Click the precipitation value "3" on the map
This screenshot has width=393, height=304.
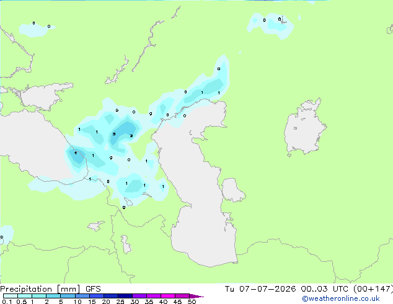[x=114, y=134]
